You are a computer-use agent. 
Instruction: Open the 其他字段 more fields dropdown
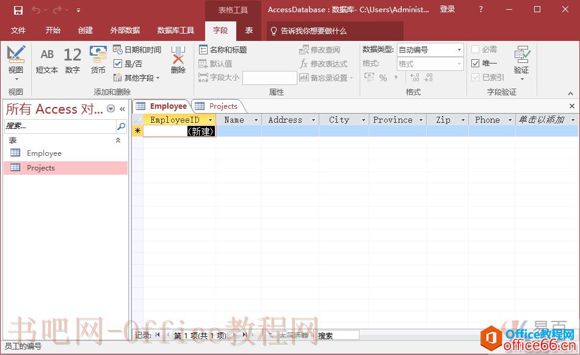pyautogui.click(x=137, y=78)
